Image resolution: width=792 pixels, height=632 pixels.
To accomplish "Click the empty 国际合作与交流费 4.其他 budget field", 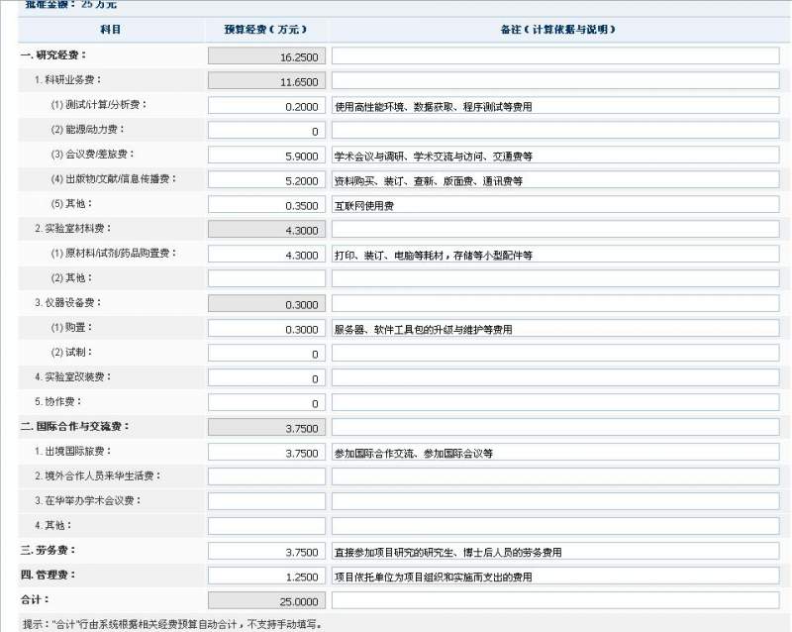I will 266,527.
